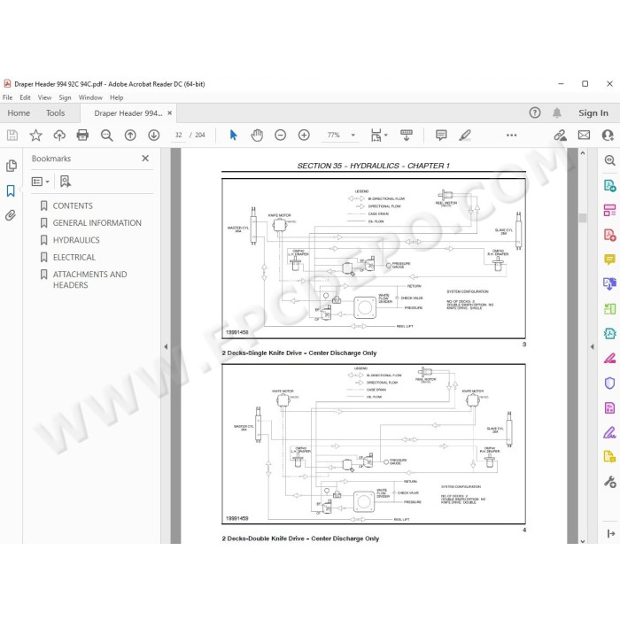The width and height of the screenshot is (620, 620).
Task: Open search tool in right pane
Action: pyautogui.click(x=609, y=160)
